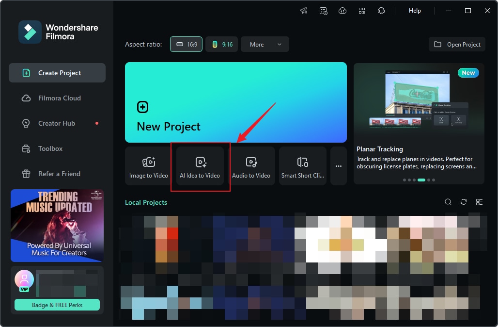Search local projects
Image resolution: width=498 pixels, height=327 pixels.
[448, 202]
